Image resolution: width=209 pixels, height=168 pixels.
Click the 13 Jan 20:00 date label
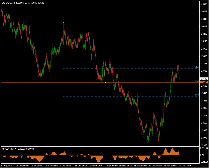pos(170,166)
